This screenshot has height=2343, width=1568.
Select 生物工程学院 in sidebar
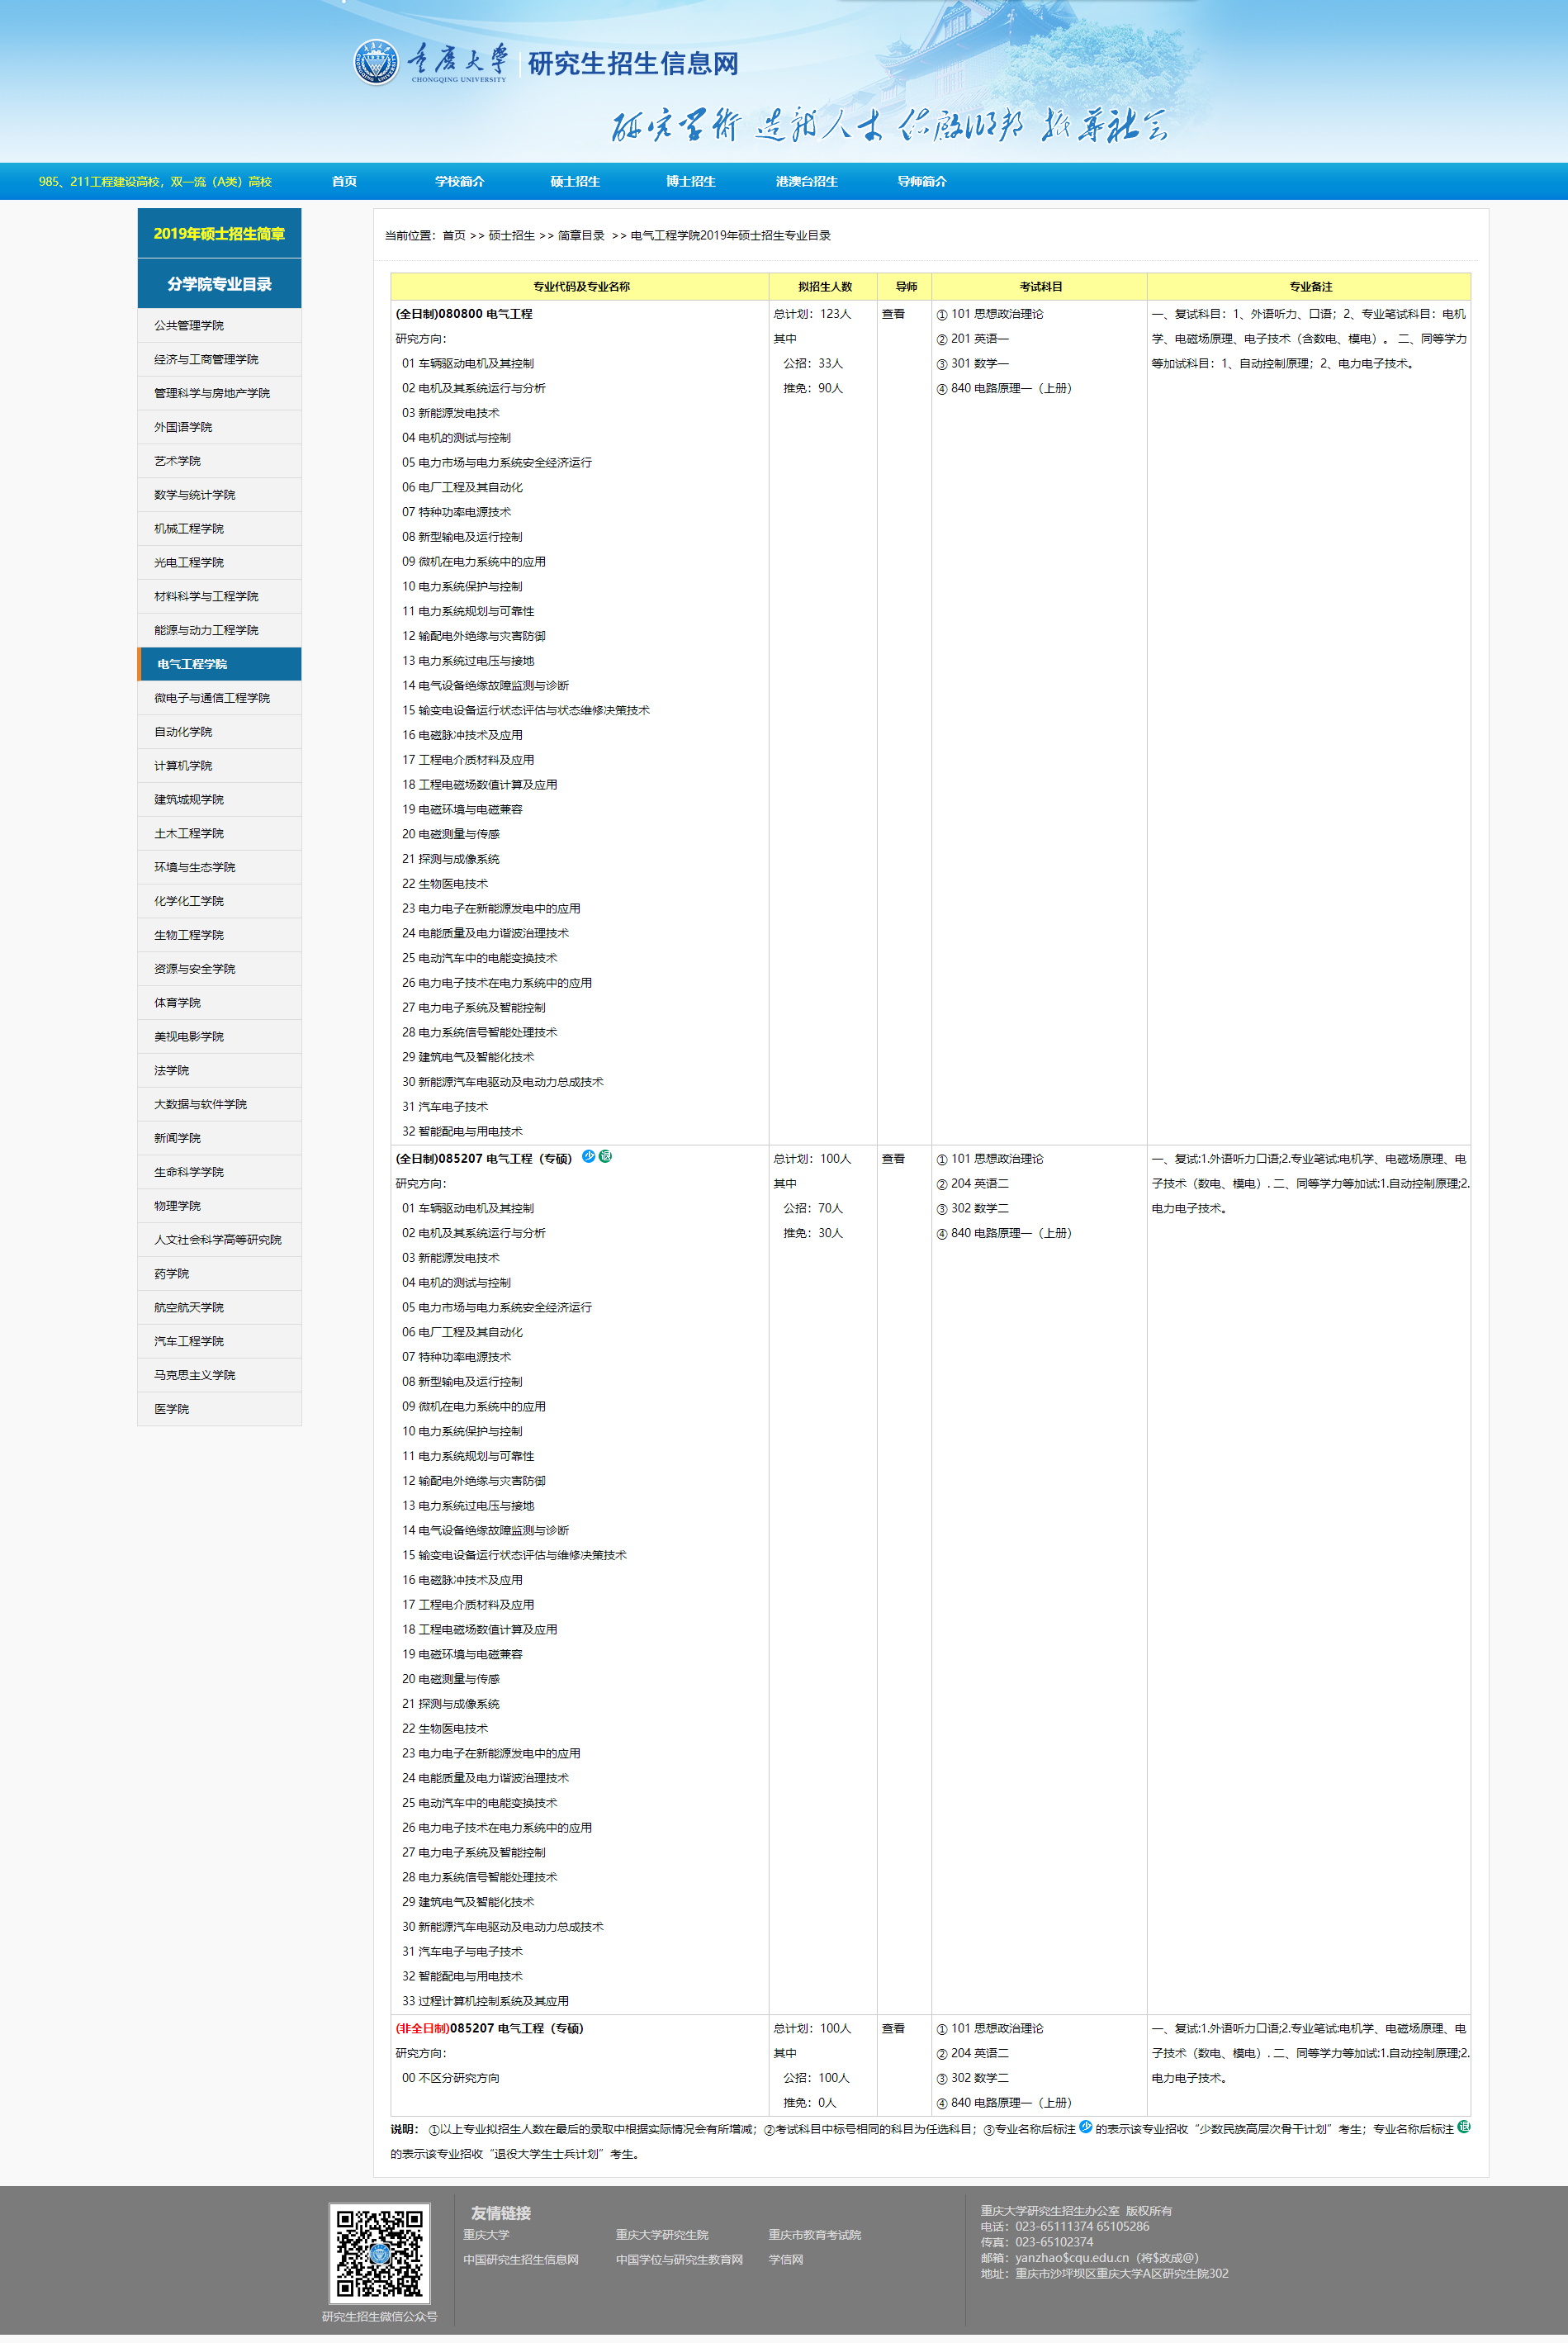pos(219,935)
